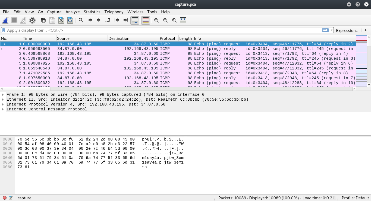The width and height of the screenshot is (371, 201).
Task: Open the Go menu
Action: pyautogui.click(x=40, y=12)
